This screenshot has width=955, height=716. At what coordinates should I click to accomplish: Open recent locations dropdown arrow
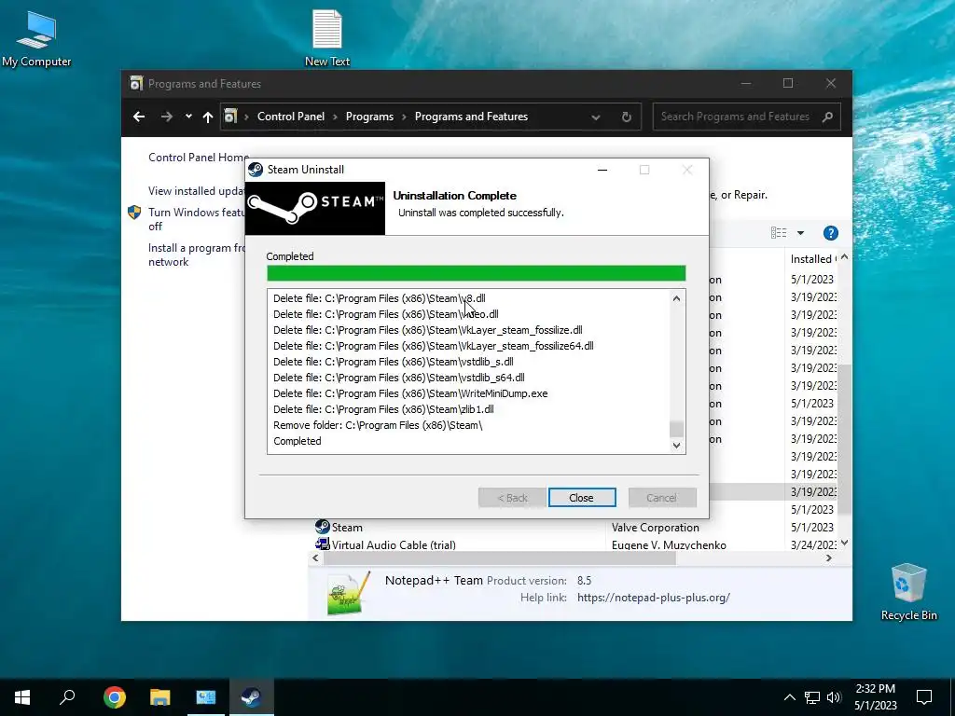(188, 117)
